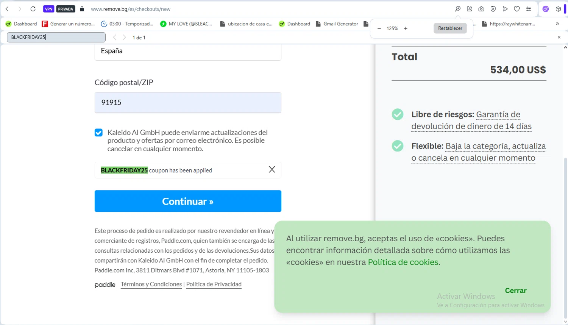
Task: Uncheck Kaleido AI GmbH updates checkbox
Action: (x=98, y=133)
